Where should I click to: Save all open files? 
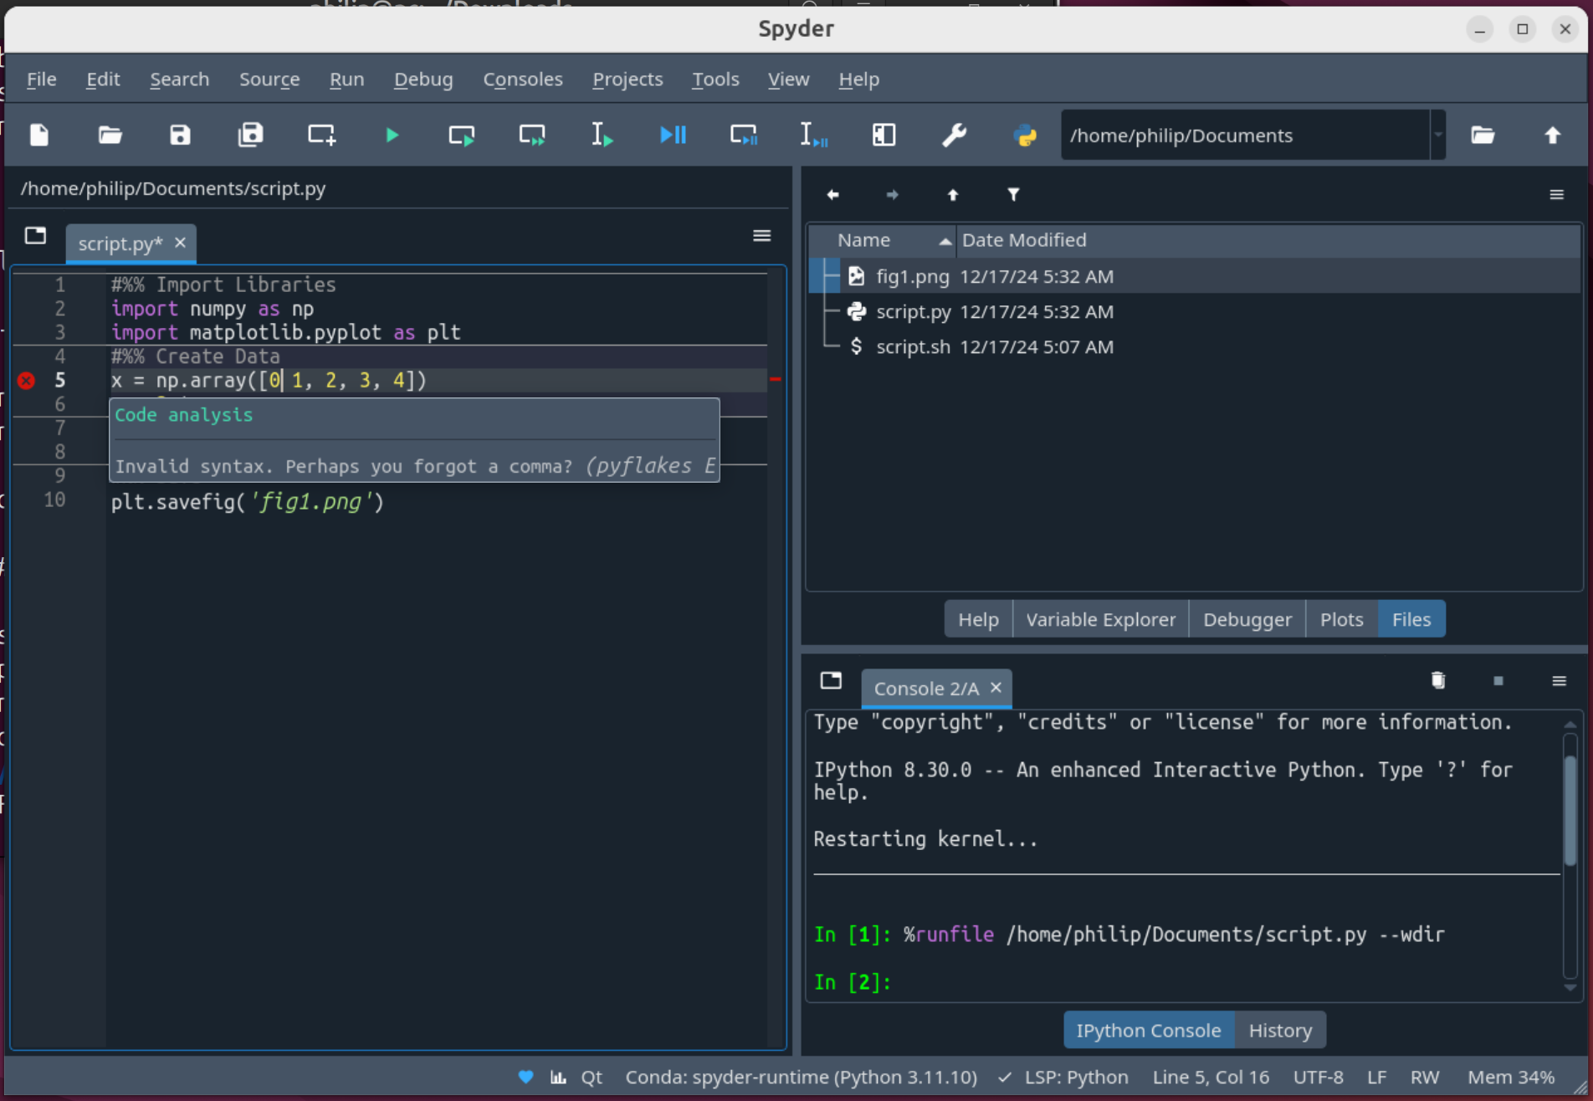(250, 135)
